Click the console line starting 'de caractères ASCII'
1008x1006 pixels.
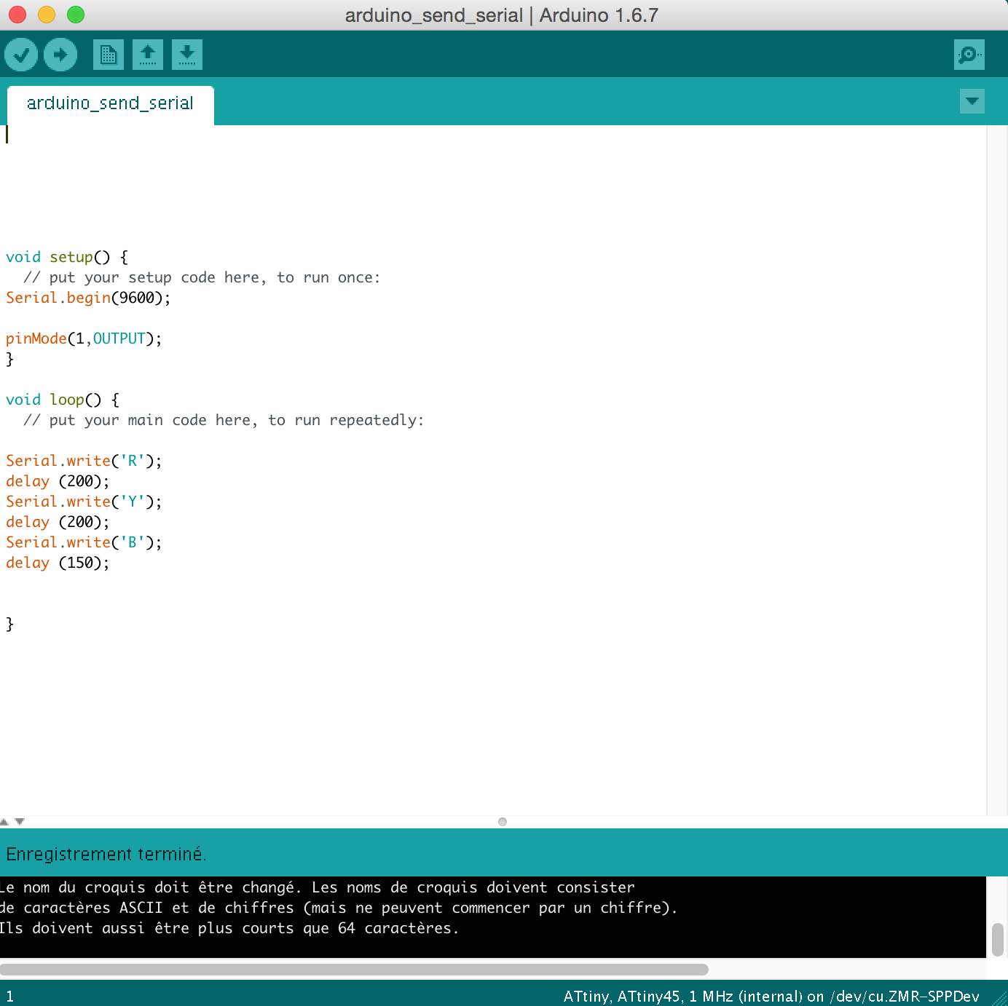coord(339,908)
